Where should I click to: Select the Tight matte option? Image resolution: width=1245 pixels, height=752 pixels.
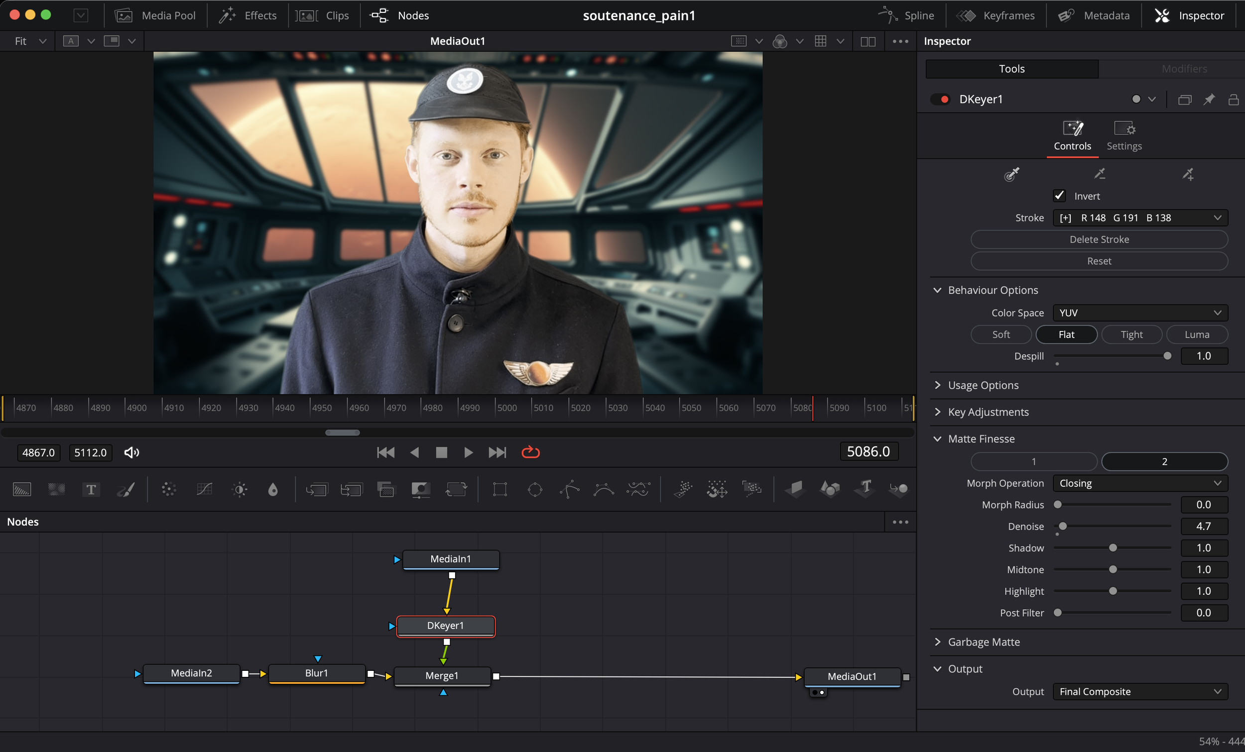[x=1131, y=334]
